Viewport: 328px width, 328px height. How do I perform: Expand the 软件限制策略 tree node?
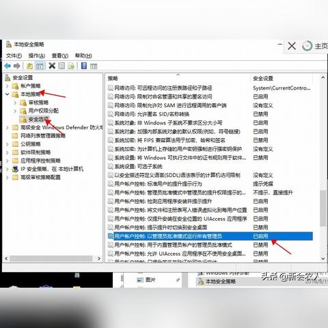click(8, 152)
